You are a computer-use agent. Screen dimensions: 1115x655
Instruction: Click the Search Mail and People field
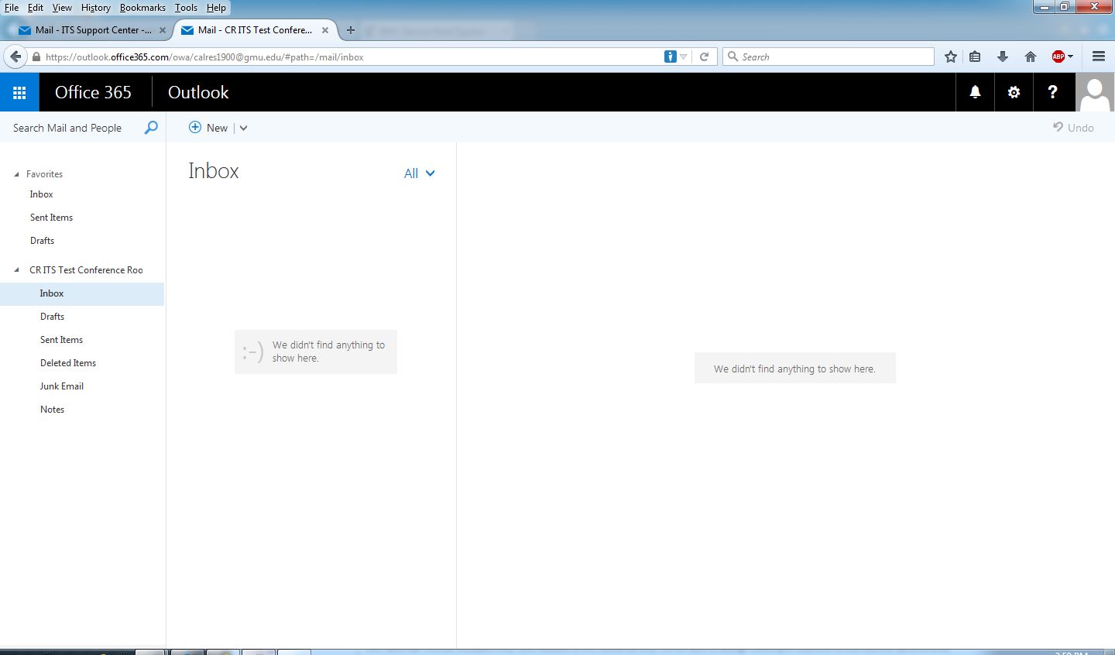click(70, 128)
